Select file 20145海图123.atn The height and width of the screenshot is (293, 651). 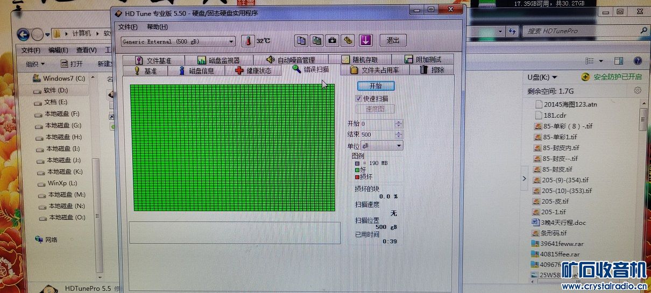[566, 105]
